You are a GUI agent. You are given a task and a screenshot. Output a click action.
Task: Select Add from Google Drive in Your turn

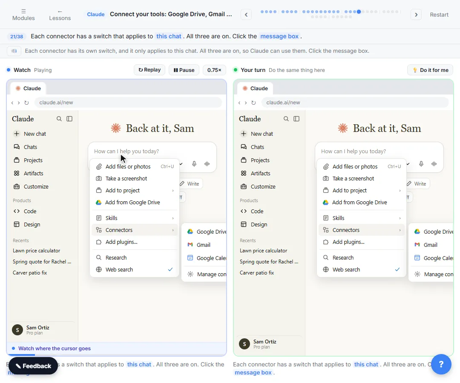(x=362, y=203)
